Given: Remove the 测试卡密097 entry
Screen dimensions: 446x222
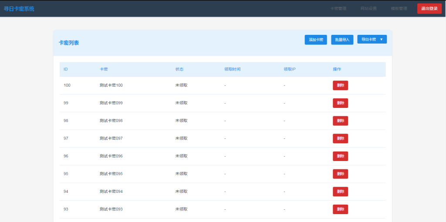Looking at the screenshot, I should pyautogui.click(x=340, y=138).
